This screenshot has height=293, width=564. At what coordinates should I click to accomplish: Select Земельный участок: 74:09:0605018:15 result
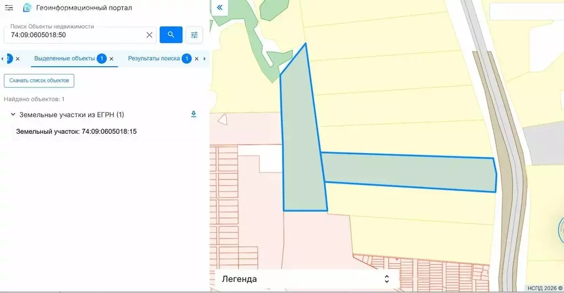[x=76, y=131]
